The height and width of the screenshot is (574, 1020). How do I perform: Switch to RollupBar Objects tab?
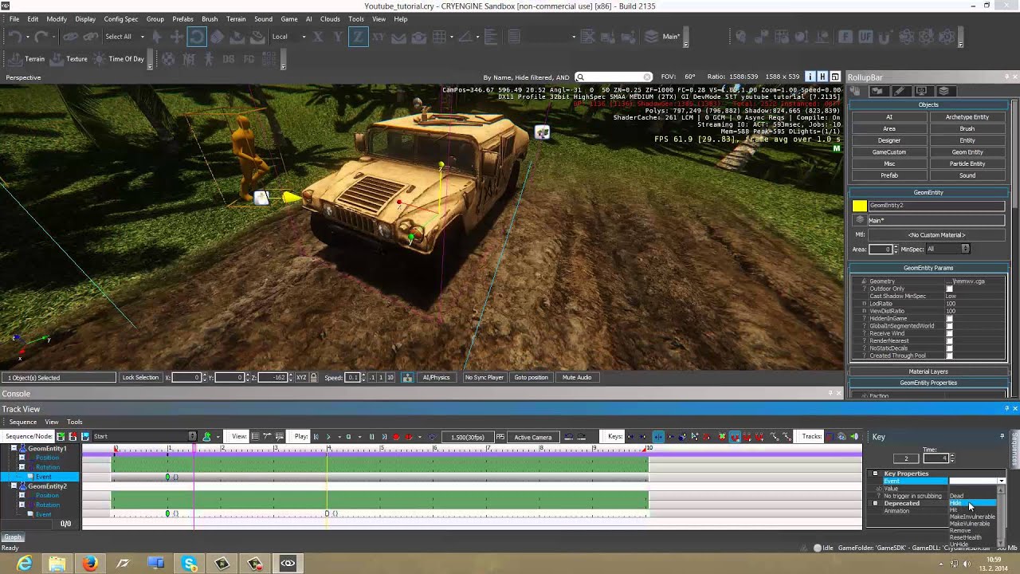coord(857,92)
